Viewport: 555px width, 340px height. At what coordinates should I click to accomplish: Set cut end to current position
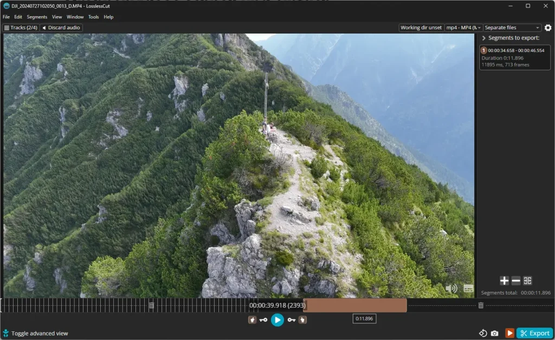(302, 320)
